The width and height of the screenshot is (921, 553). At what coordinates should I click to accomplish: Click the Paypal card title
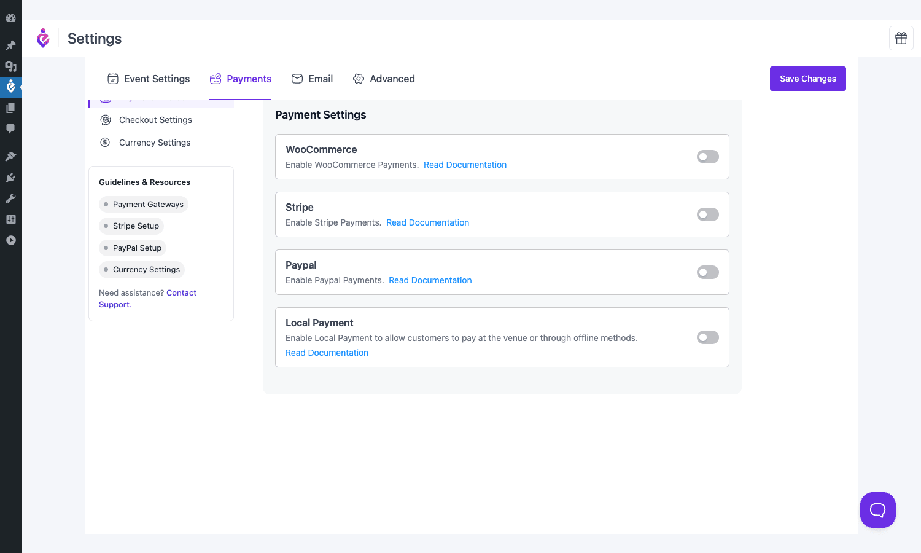click(x=301, y=265)
